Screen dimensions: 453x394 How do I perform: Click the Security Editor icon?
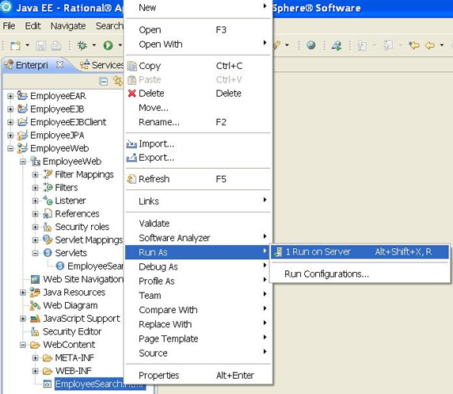pos(35,331)
